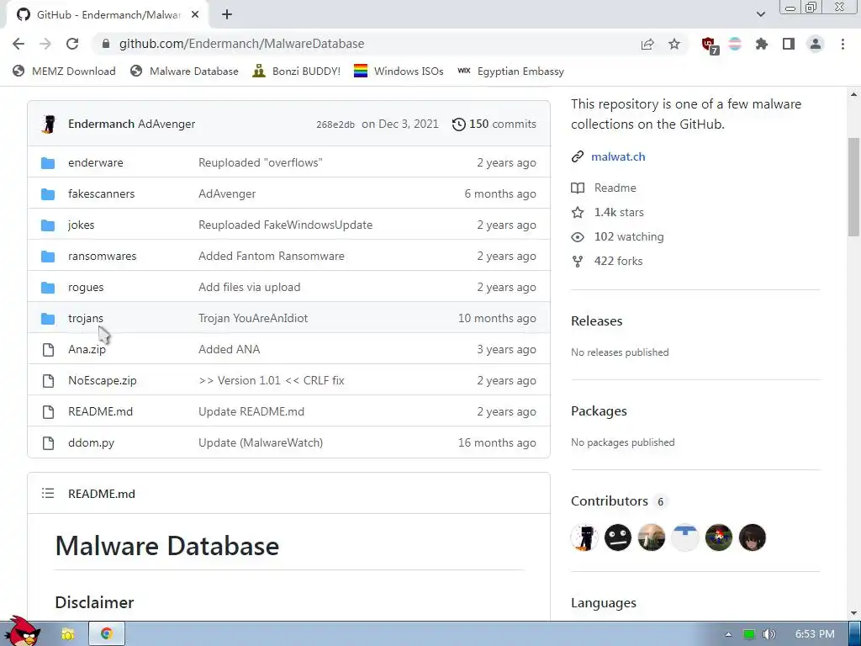Screen dimensions: 861x646
Task: Open the Malware Database bookmark
Action: pos(184,71)
